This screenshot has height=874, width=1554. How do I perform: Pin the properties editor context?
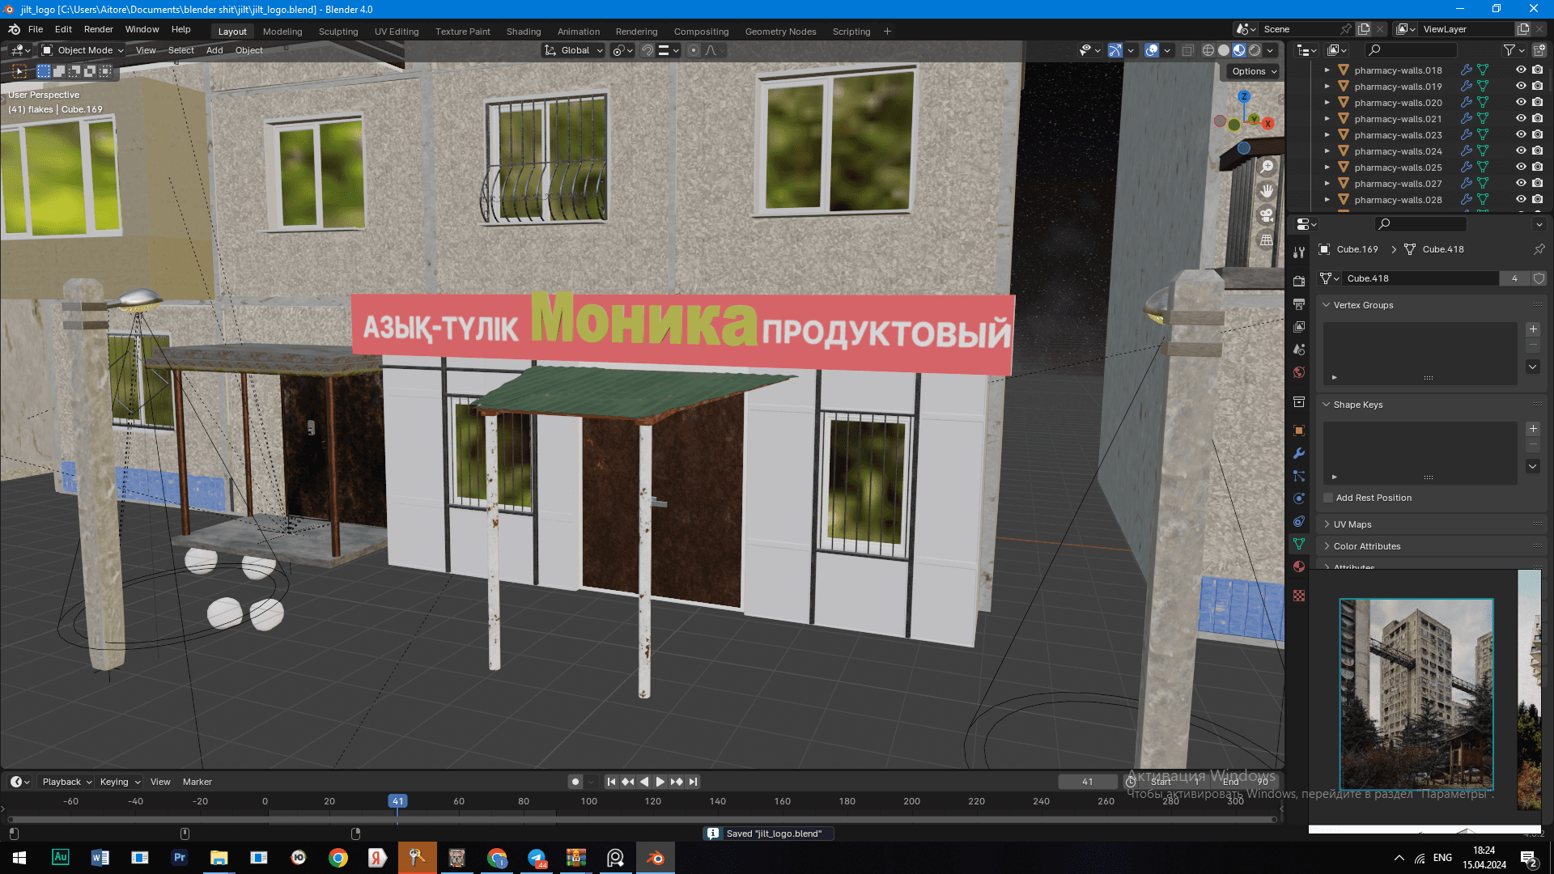click(x=1539, y=249)
